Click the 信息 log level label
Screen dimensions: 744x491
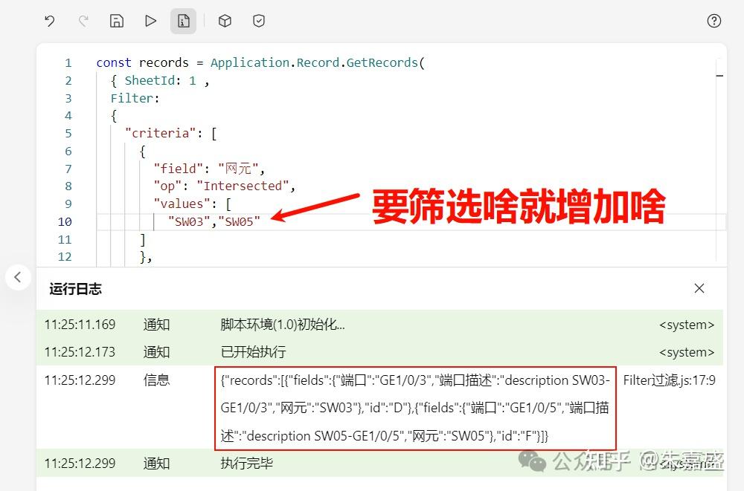[x=156, y=380]
